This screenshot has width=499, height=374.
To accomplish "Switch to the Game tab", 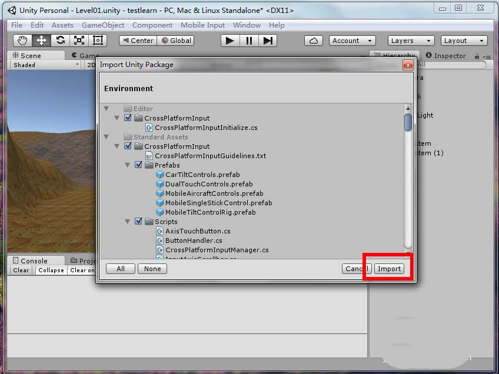I will pos(84,56).
